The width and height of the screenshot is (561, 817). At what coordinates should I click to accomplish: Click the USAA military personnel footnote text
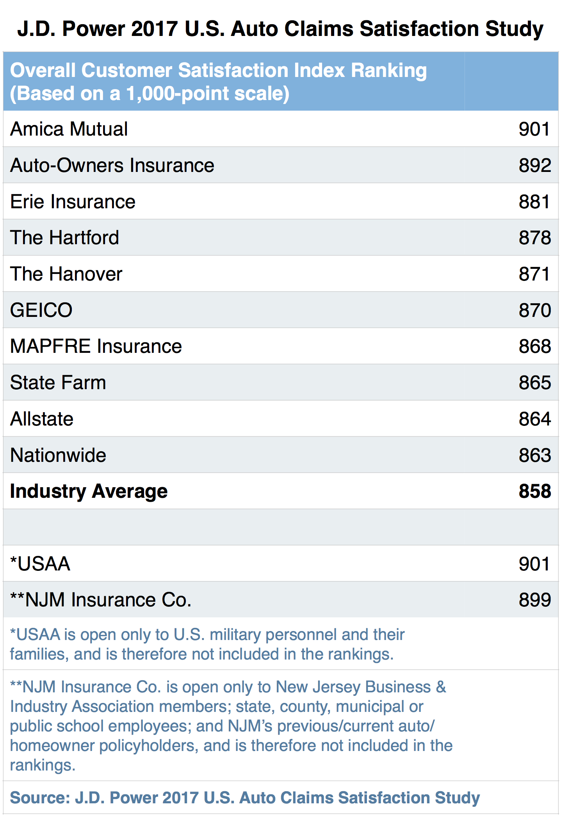point(207,644)
